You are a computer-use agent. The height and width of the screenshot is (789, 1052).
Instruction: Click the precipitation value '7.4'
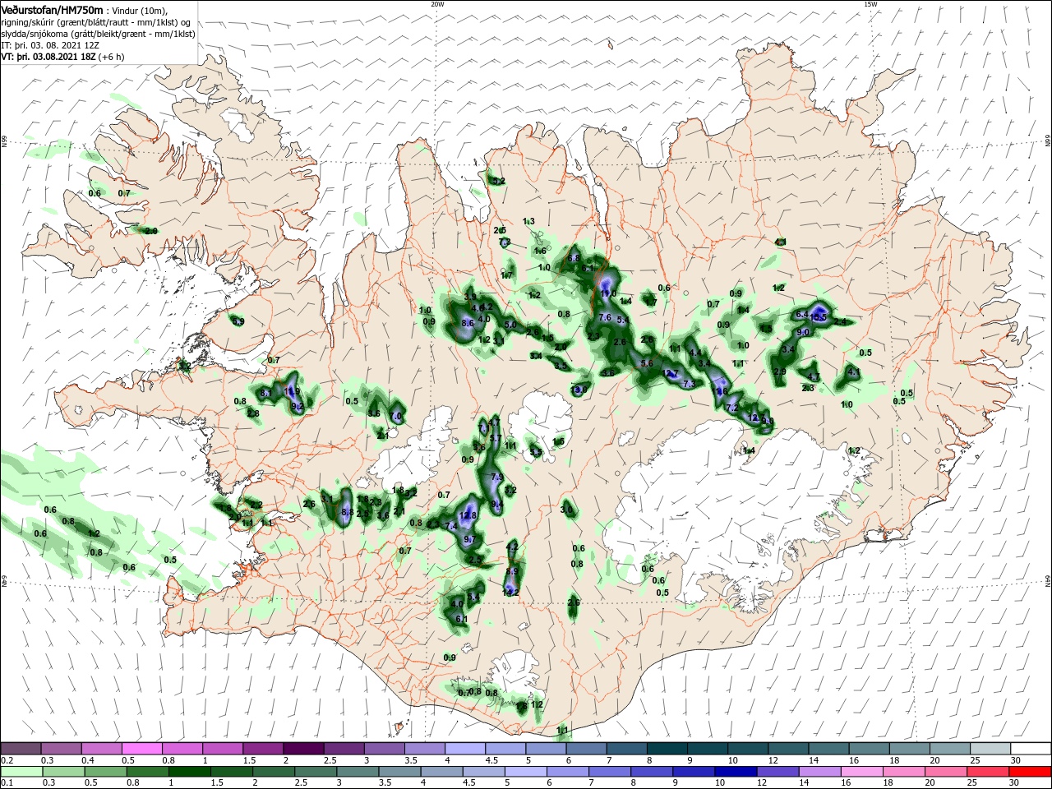click(450, 526)
